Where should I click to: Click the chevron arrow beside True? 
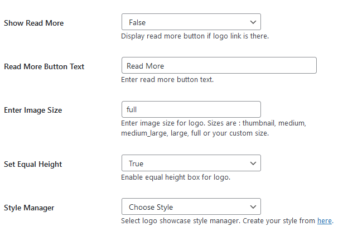click(253, 163)
